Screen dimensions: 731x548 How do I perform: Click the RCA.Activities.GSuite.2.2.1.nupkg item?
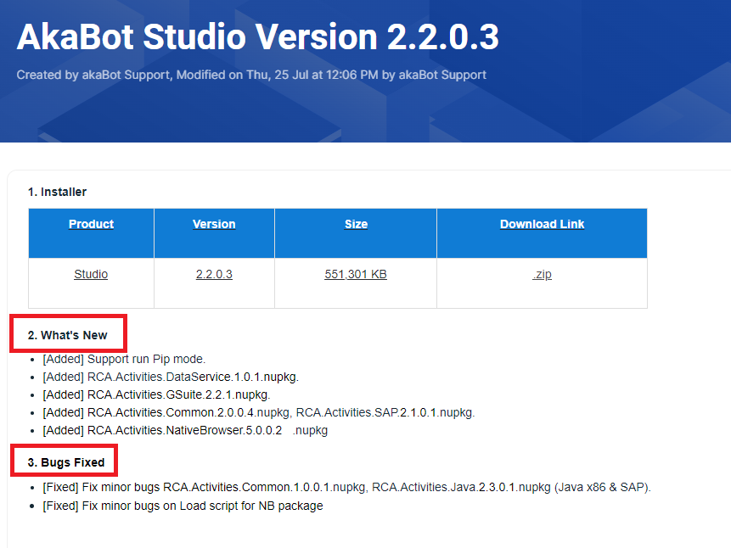156,394
